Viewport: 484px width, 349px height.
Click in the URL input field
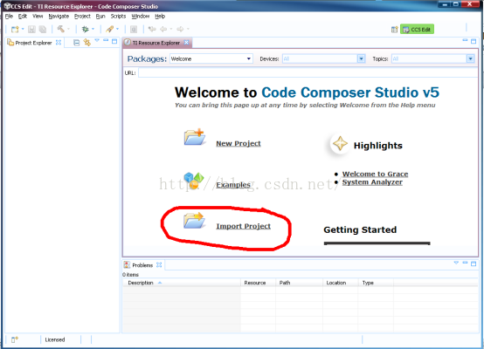308,72
